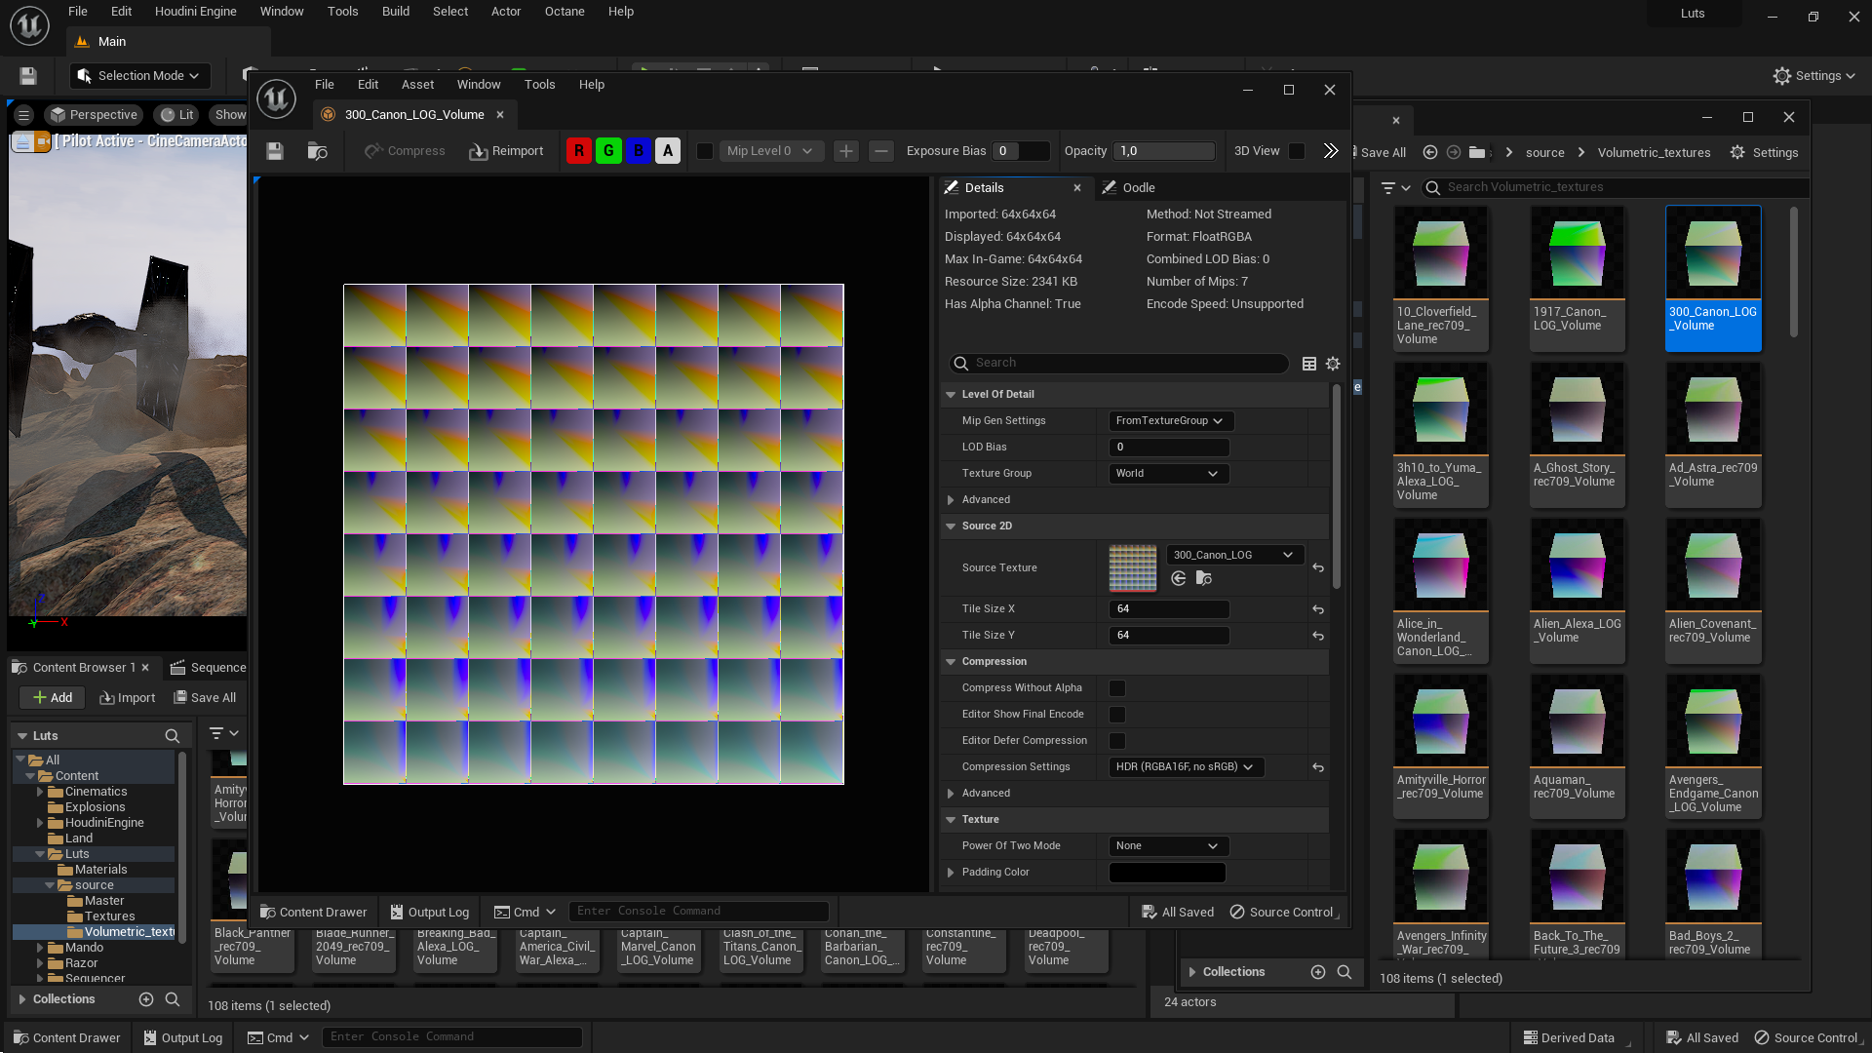Click the Opacity value field

(1165, 151)
